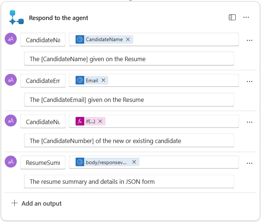Viewport: 261px width, 222px height.
Task: Remove the body/responsev... token
Action: pos(134,162)
